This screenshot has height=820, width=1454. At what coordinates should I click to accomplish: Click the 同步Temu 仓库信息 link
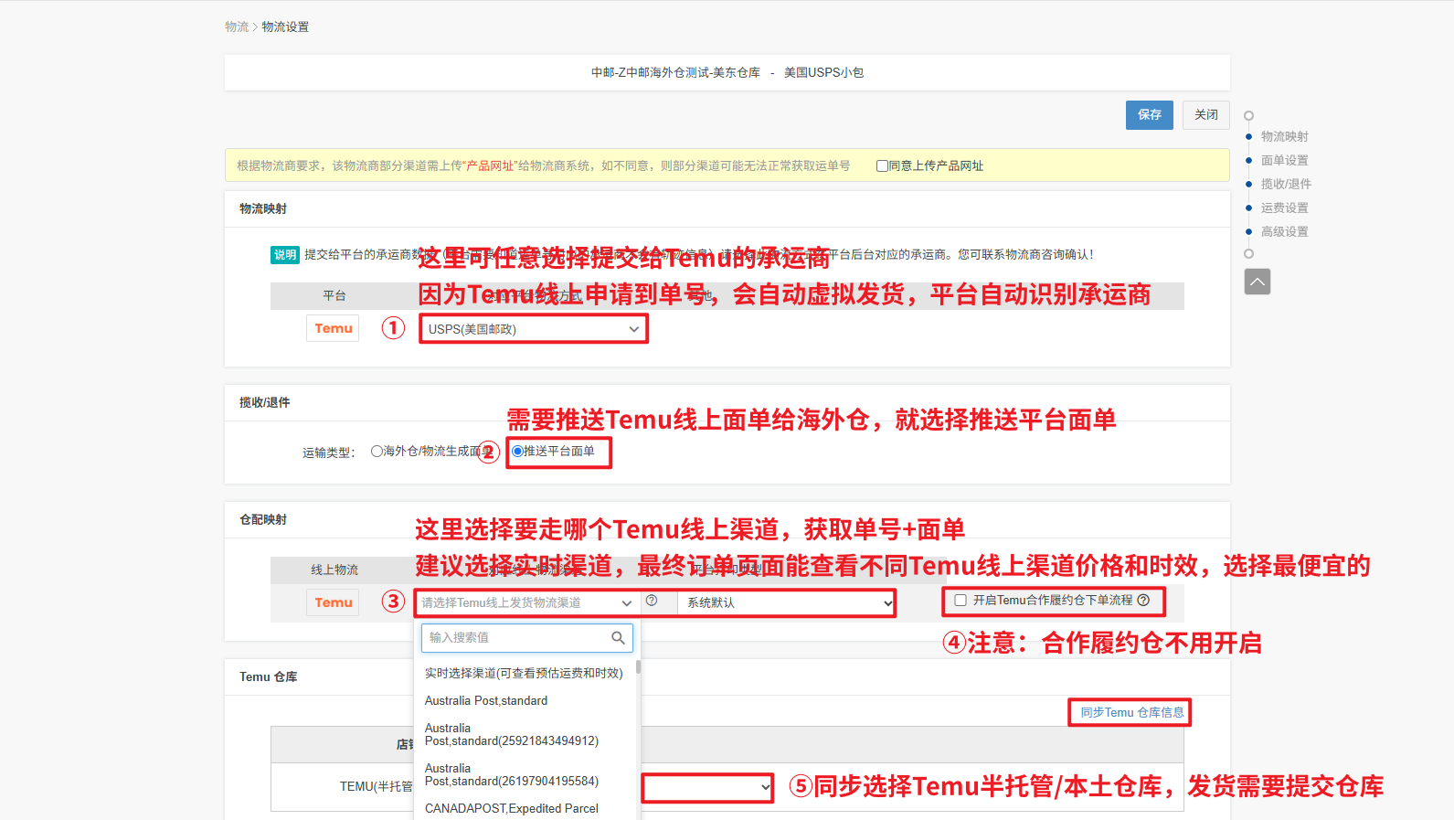coord(1131,713)
